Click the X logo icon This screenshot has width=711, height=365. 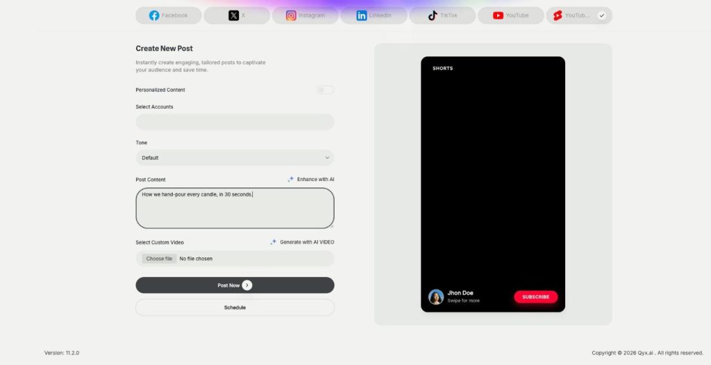click(x=233, y=15)
